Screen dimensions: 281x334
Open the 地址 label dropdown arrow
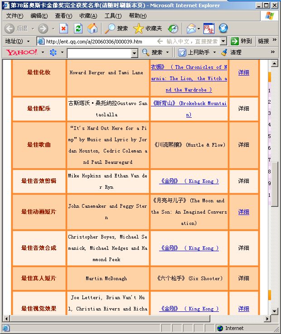(28, 41)
